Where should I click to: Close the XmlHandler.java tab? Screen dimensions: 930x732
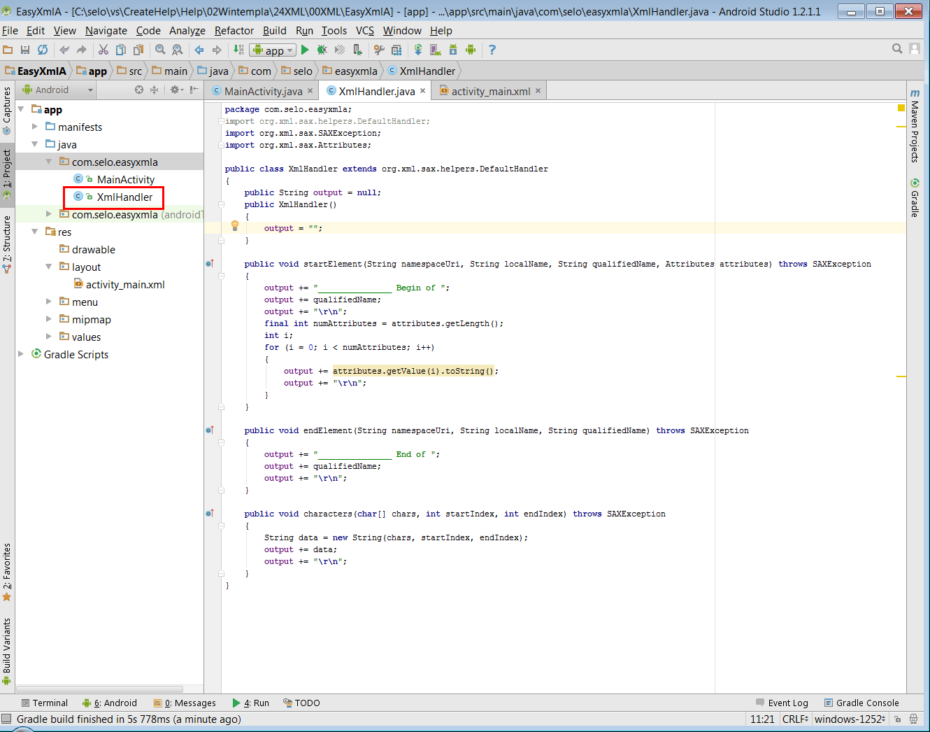click(423, 91)
